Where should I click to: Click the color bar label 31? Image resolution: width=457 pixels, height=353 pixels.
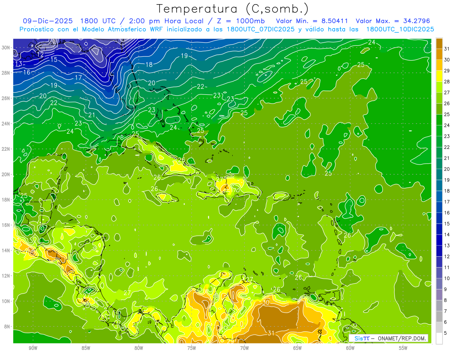[x=447, y=48]
